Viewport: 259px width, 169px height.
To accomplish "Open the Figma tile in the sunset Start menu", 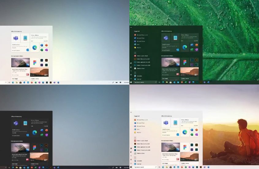I will tap(185, 147).
